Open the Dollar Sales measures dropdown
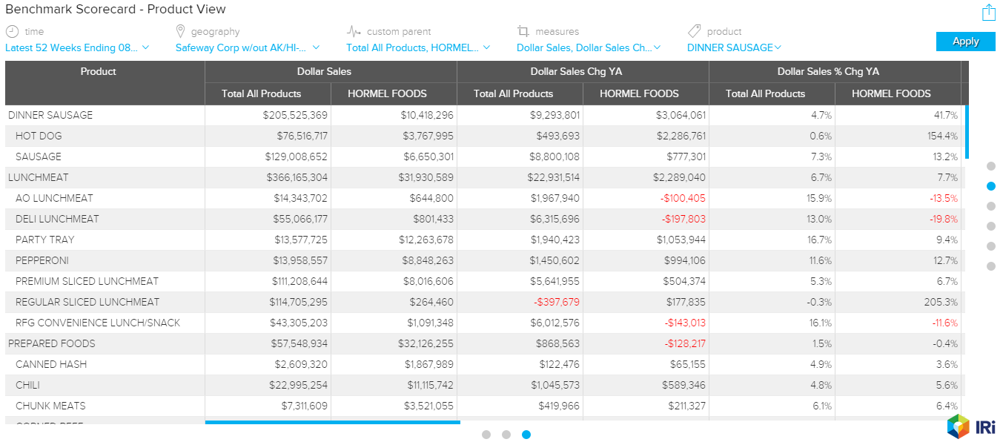Viewport: 1003px width, 445px height. click(x=589, y=47)
